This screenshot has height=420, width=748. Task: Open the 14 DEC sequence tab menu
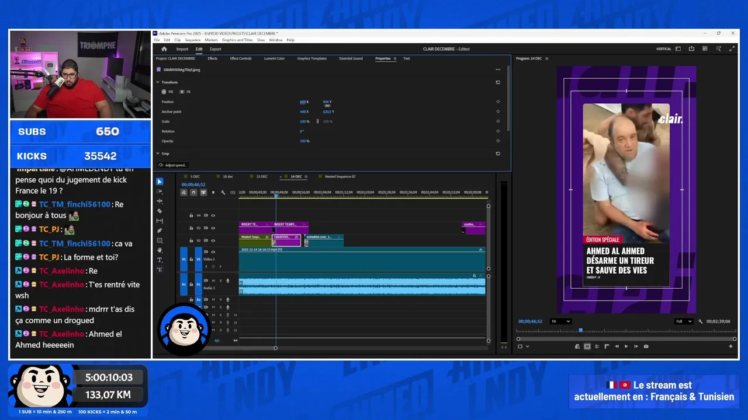pyautogui.click(x=307, y=177)
